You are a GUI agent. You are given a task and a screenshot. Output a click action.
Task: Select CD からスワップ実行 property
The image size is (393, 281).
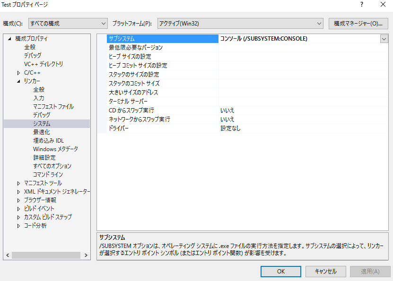click(163, 111)
